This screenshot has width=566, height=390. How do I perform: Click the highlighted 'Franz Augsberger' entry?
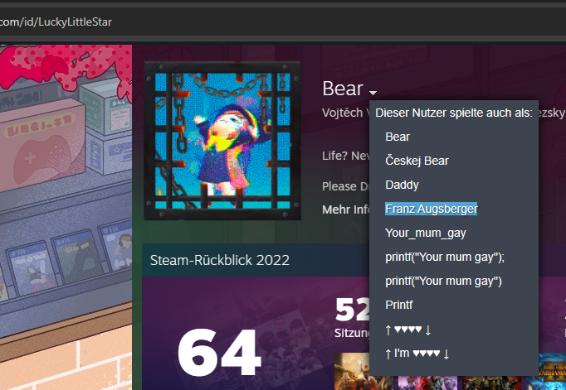point(431,209)
